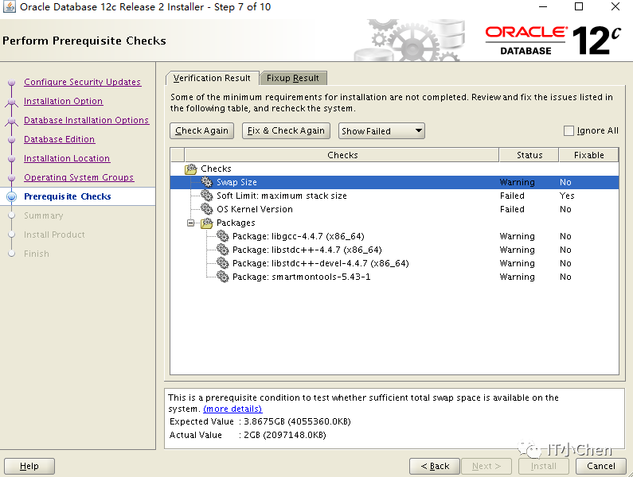The width and height of the screenshot is (633, 477).
Task: Click the gear icon for OS Kernel Version
Action: click(x=207, y=209)
